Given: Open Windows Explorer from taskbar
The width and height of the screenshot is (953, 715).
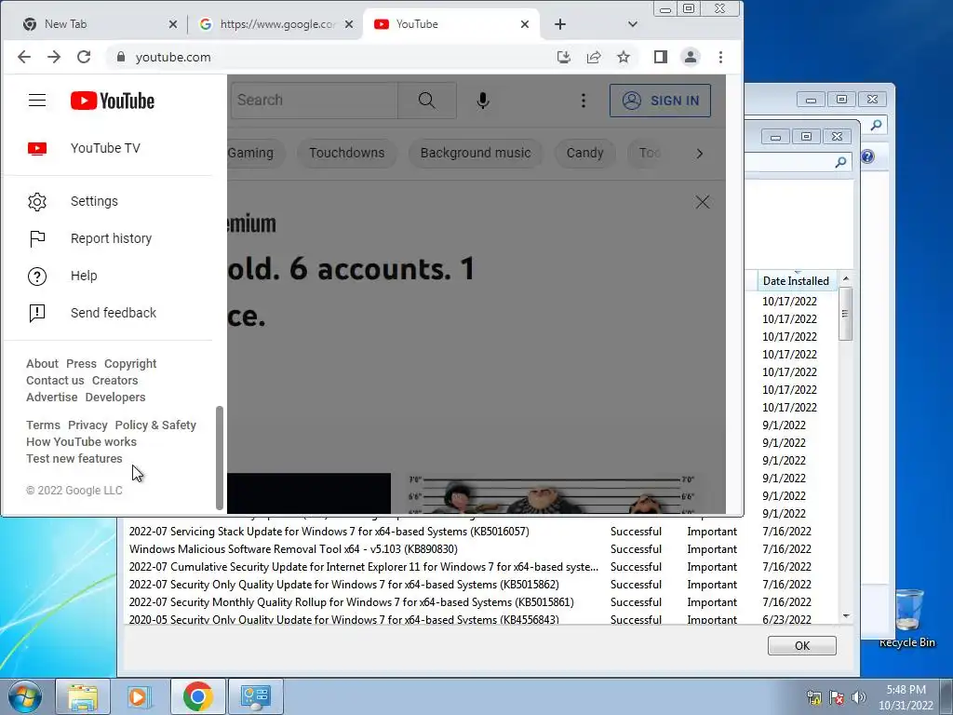Looking at the screenshot, I should click(x=83, y=696).
